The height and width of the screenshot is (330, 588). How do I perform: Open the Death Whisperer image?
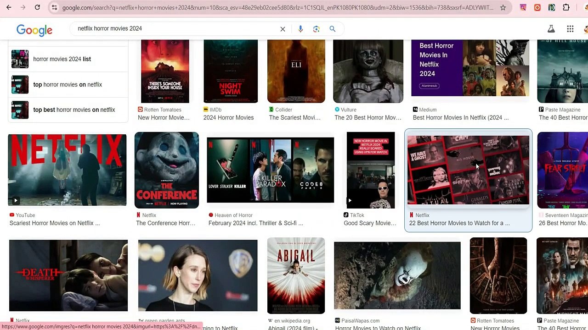68,275
